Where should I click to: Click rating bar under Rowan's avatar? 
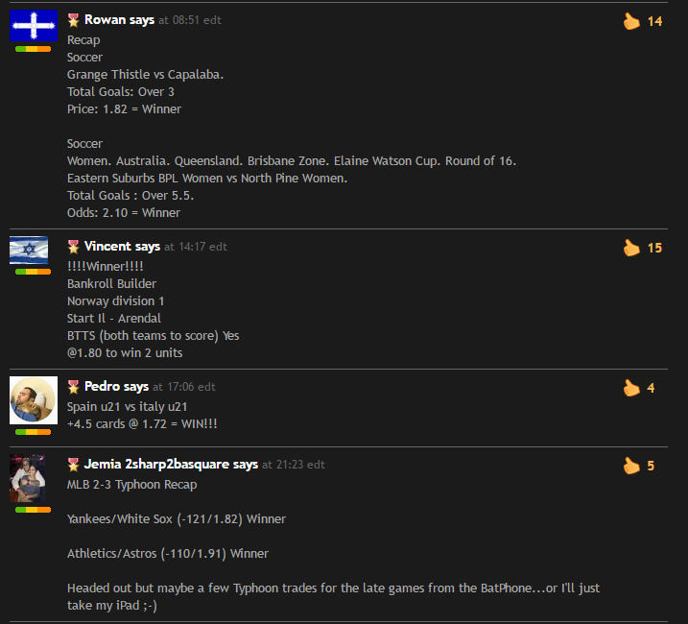coord(33,49)
